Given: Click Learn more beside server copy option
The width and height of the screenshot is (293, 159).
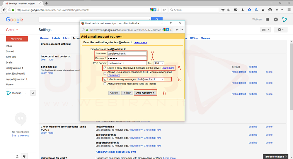Looking at the screenshot, I should [168, 68].
